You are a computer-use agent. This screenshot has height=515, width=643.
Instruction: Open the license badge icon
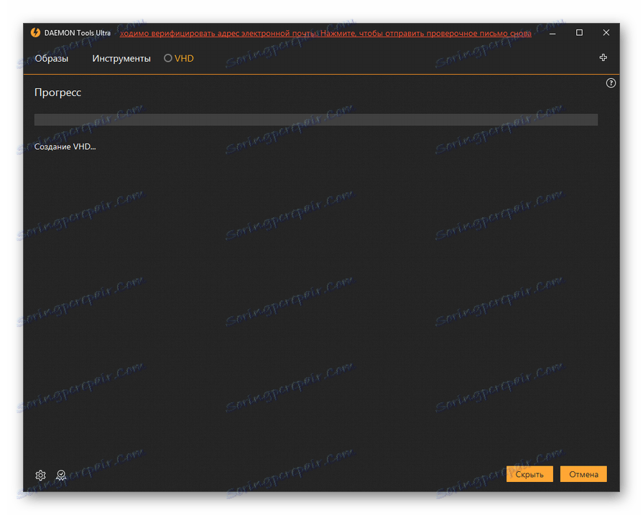[61, 475]
